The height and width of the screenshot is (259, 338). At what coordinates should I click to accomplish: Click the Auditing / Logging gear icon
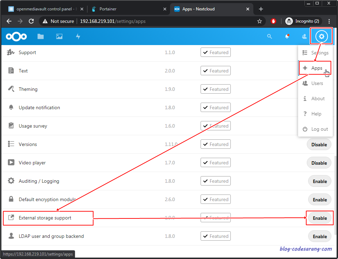click(x=11, y=181)
